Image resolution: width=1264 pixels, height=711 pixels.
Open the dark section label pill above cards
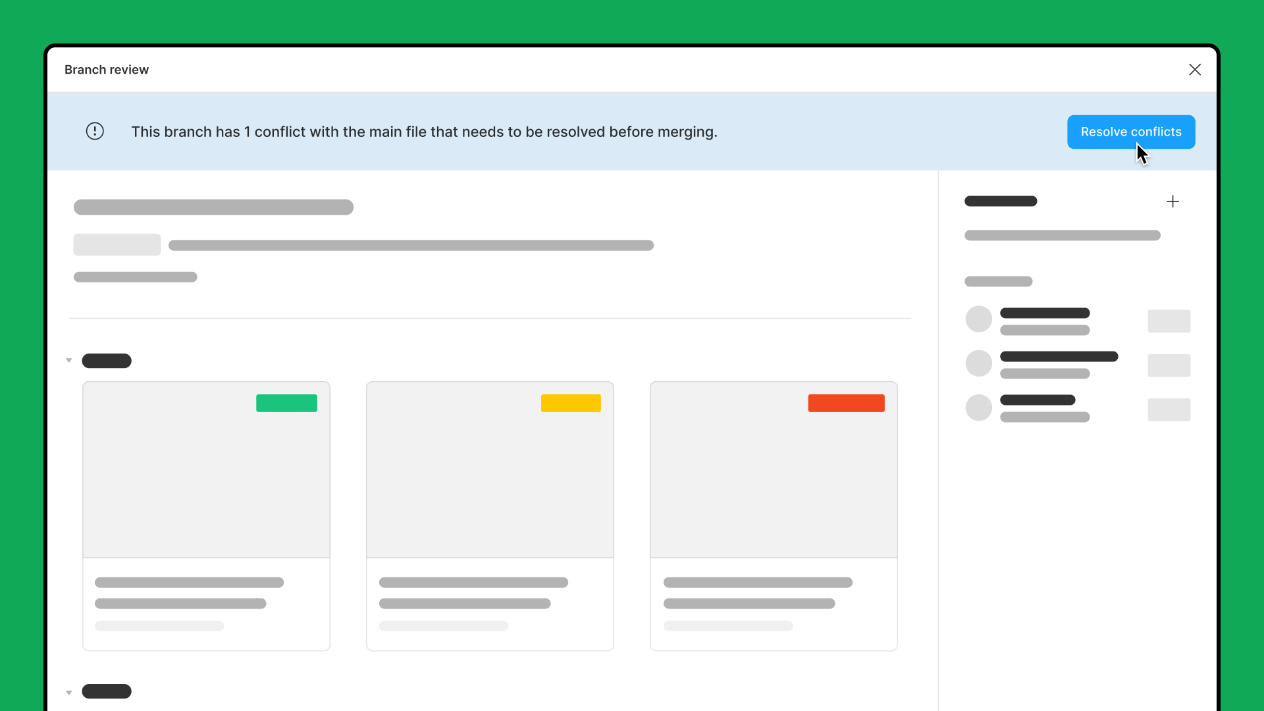[107, 360]
